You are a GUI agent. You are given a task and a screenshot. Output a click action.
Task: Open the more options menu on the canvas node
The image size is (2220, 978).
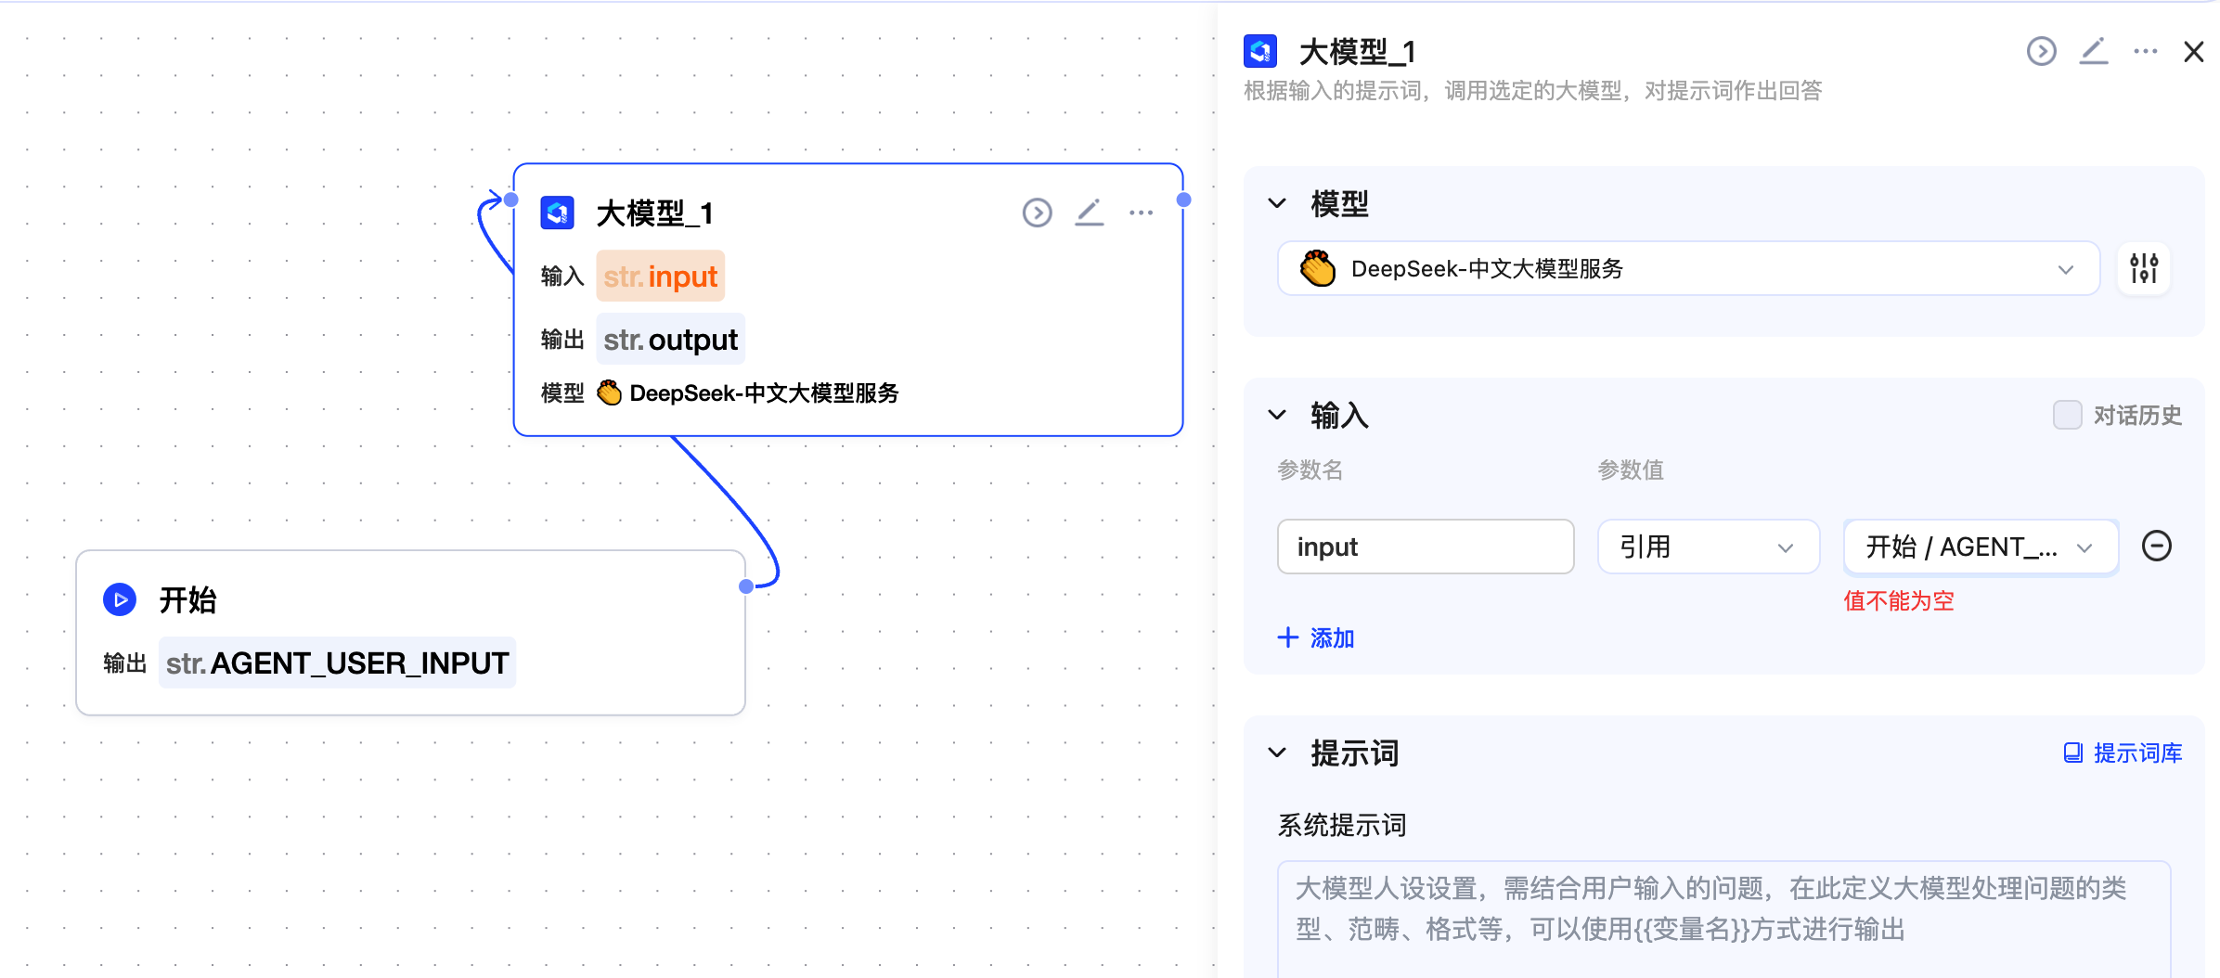tap(1141, 213)
